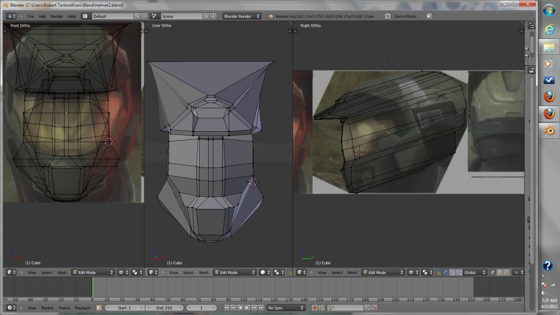This screenshot has width=560, height=315.
Task: Open Select menu in Front Ortho viewport
Action: pos(46,272)
